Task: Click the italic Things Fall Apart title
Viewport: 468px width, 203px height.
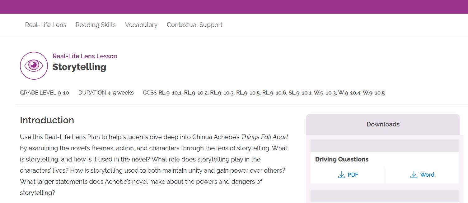Action: coord(264,137)
